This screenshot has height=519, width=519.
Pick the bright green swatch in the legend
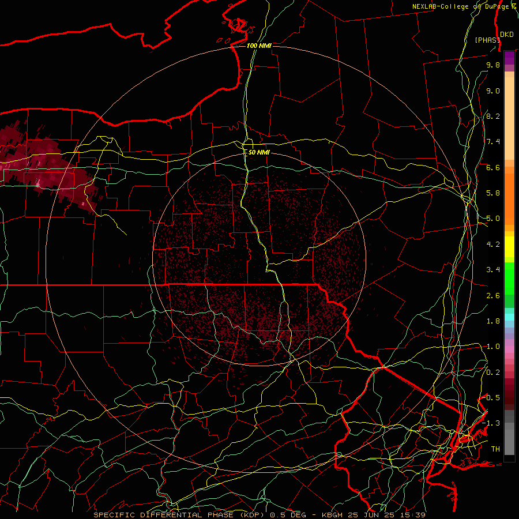[509, 278]
